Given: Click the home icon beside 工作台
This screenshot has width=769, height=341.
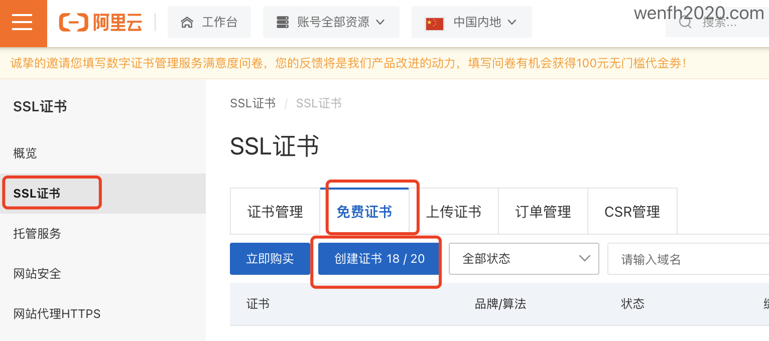Looking at the screenshot, I should 187,23.
